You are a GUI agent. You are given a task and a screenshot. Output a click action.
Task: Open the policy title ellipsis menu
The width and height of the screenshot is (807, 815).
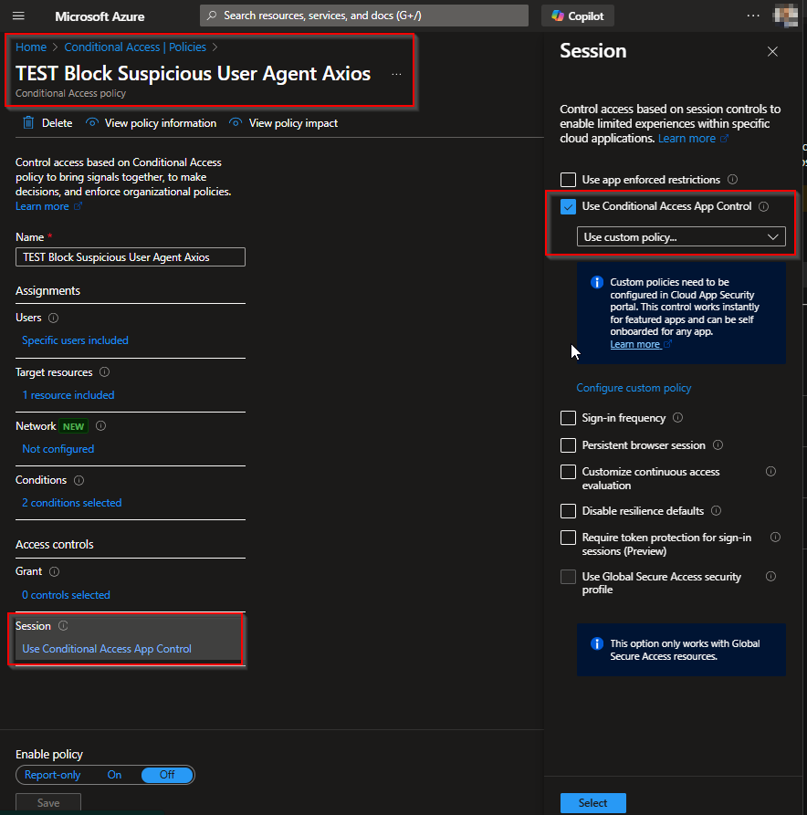[396, 75]
